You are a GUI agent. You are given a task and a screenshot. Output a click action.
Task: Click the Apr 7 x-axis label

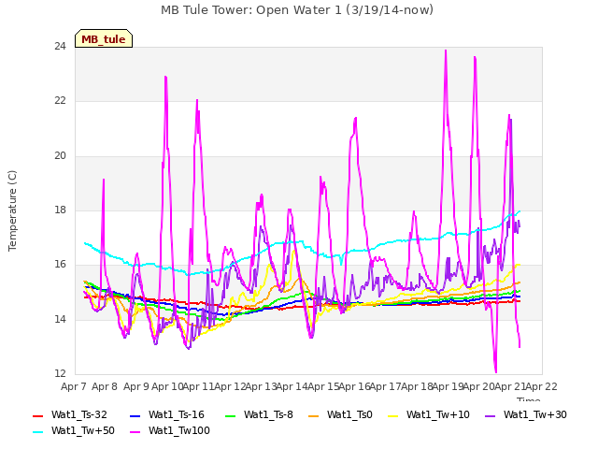click(x=74, y=386)
